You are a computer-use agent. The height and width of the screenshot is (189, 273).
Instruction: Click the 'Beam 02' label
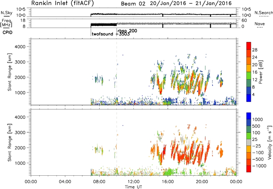[133, 4]
